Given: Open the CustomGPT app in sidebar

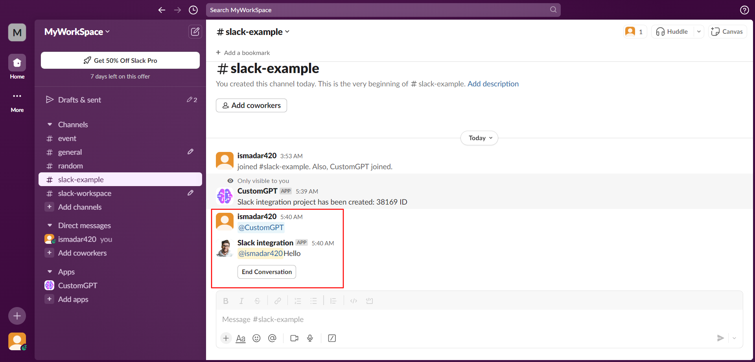Looking at the screenshot, I should (120, 285).
